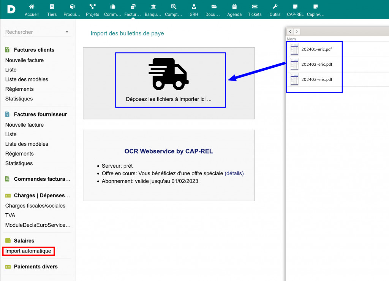The image size is (389, 281).
Task: Open the GRH human resources icon
Action: [x=194, y=7]
